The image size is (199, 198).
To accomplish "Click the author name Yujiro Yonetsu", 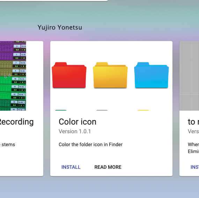I will coord(60,27).
